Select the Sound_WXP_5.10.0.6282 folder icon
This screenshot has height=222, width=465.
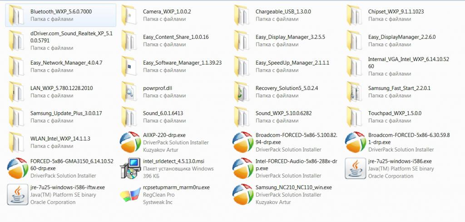click(242, 117)
